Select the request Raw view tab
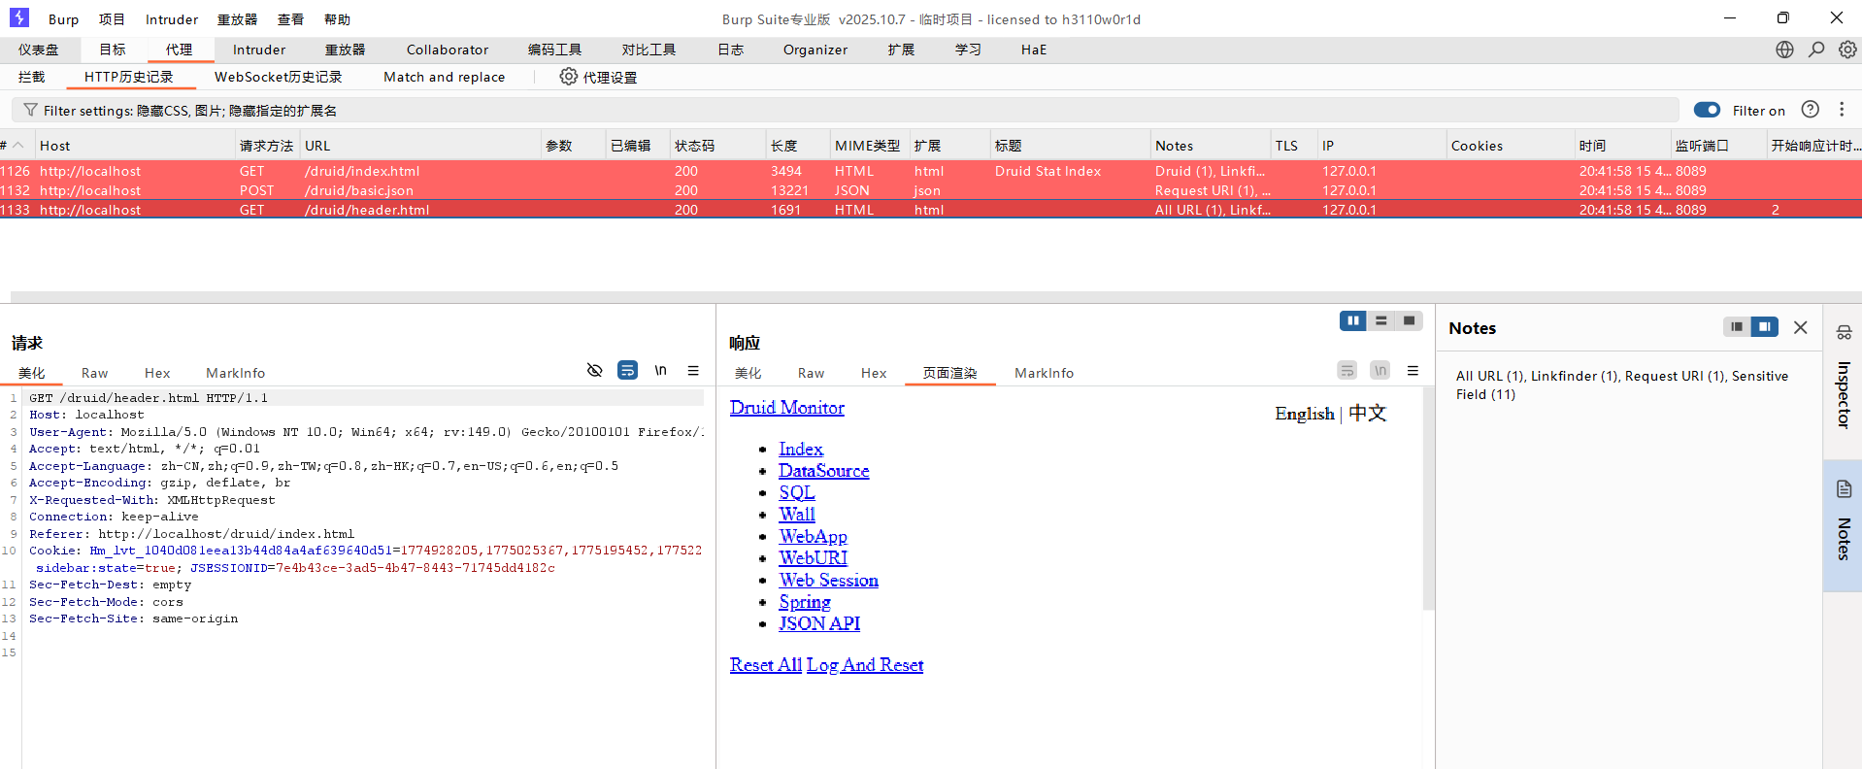1862x769 pixels. pos(94,373)
